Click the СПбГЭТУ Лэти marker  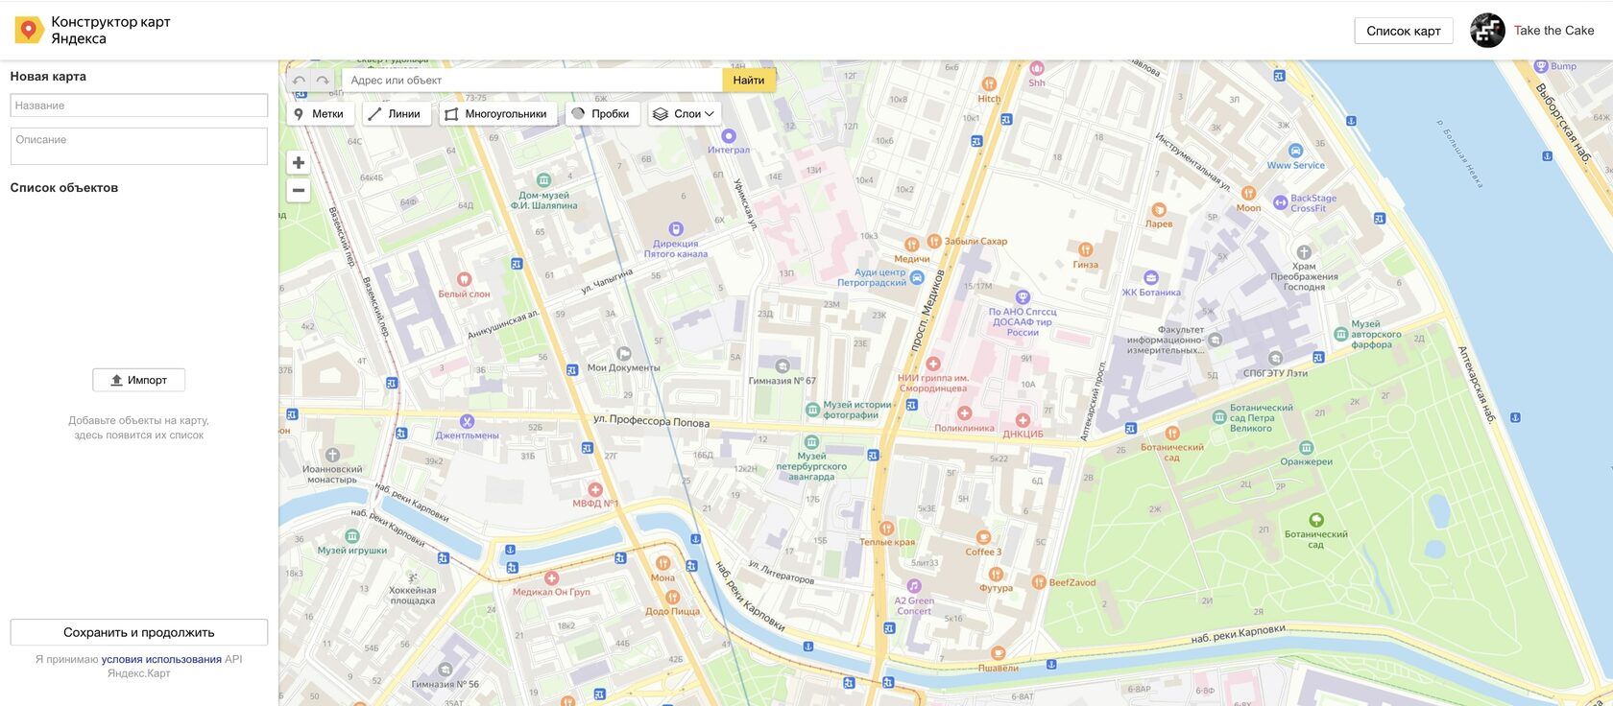tap(1275, 359)
